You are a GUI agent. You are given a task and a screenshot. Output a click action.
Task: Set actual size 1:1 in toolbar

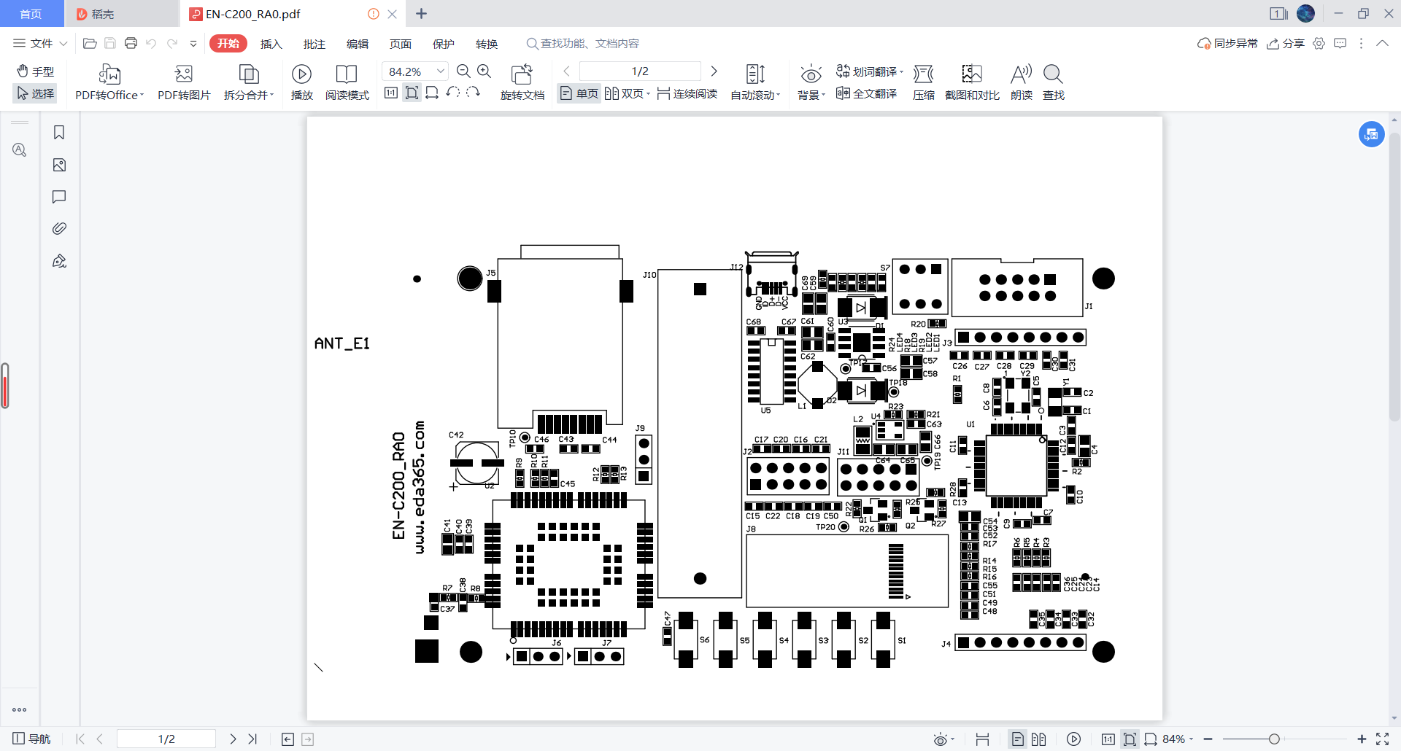[x=391, y=93]
